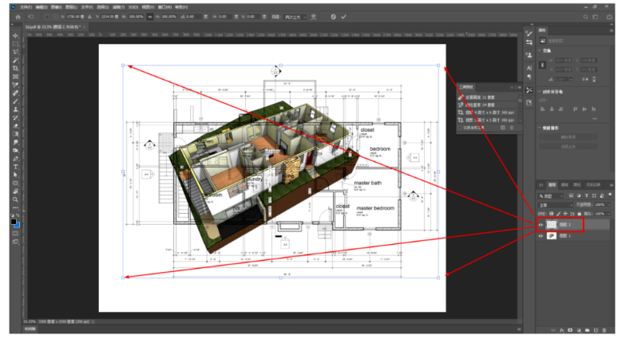Toggle pixel layer filter in Layers panel

coord(571,195)
